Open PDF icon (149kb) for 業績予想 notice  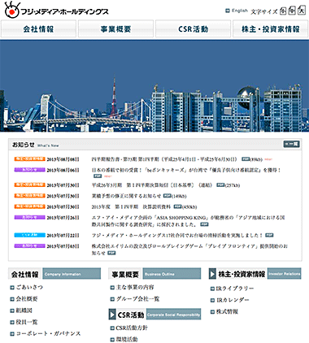click(x=168, y=196)
